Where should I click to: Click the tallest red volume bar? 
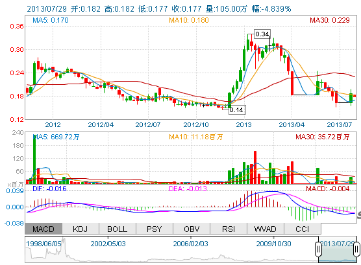255,167
